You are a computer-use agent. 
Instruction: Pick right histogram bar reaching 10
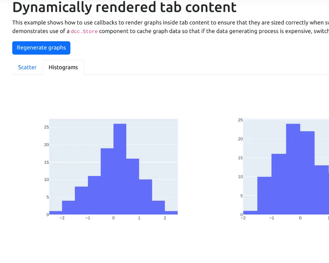pyautogui.click(x=264, y=196)
